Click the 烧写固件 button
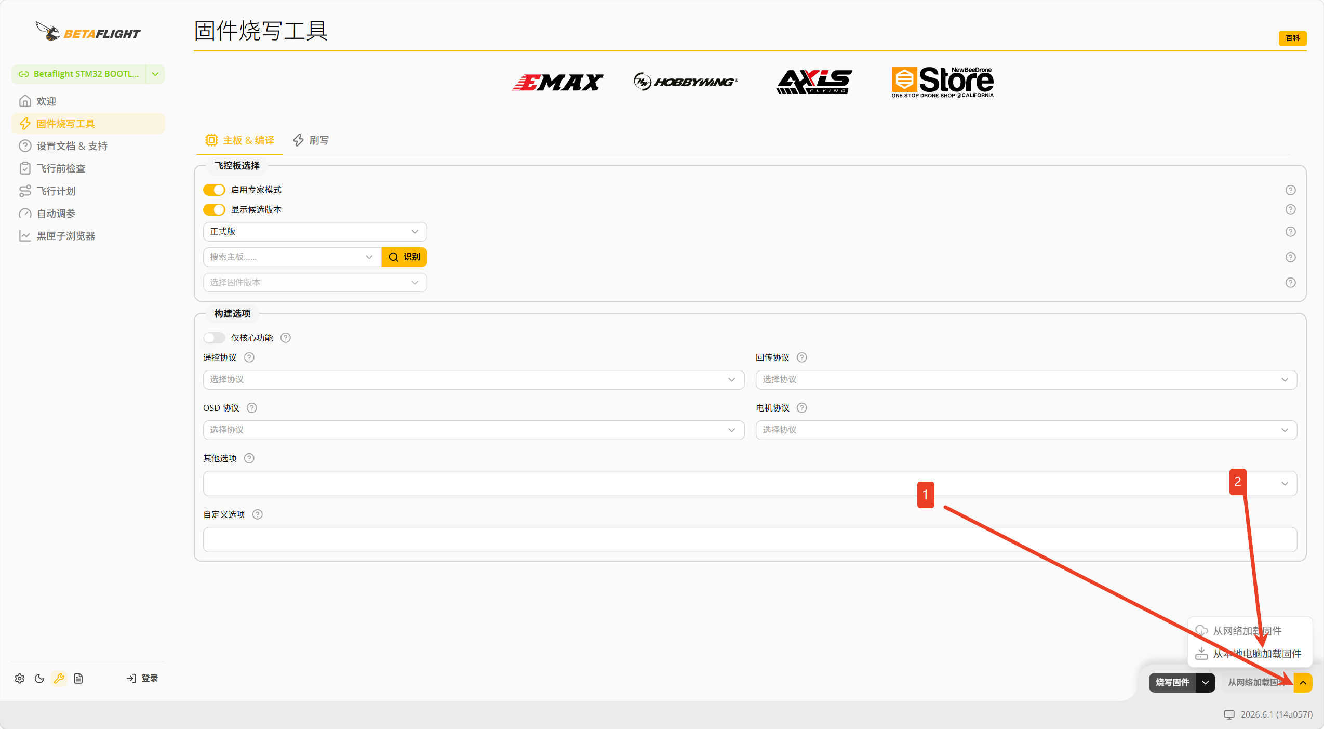This screenshot has height=729, width=1324. click(1172, 683)
